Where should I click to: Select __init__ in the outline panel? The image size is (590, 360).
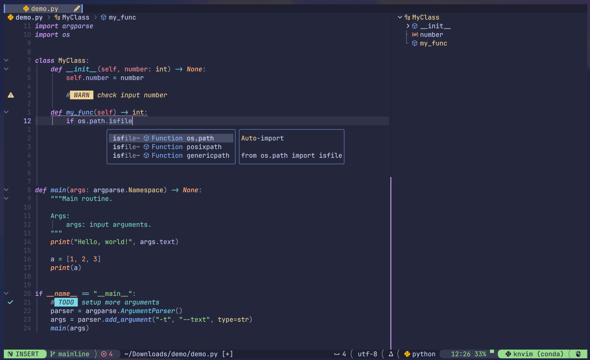(x=436, y=26)
